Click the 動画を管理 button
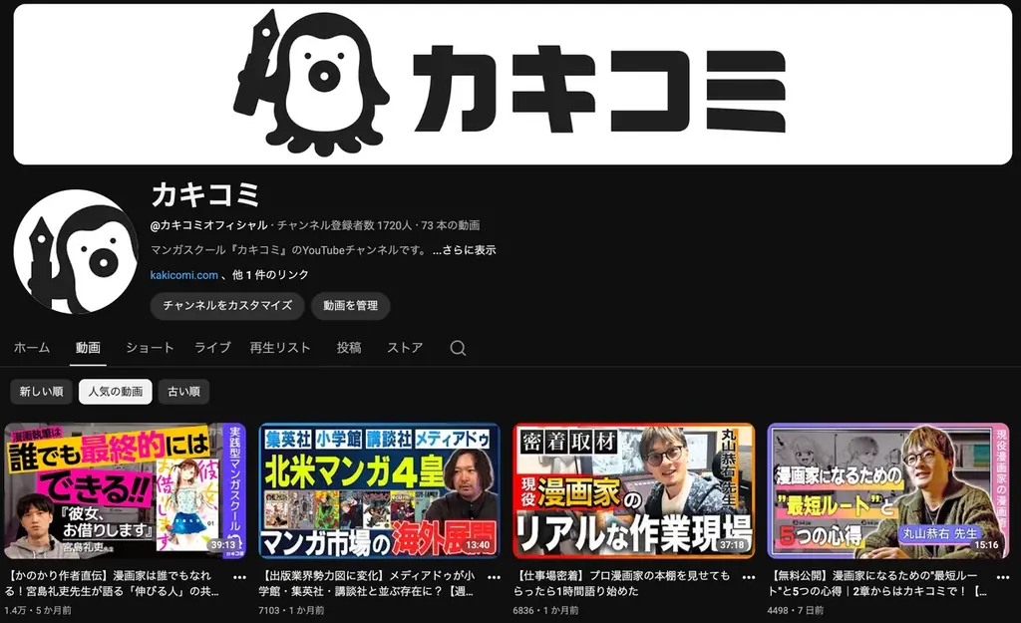 click(350, 305)
